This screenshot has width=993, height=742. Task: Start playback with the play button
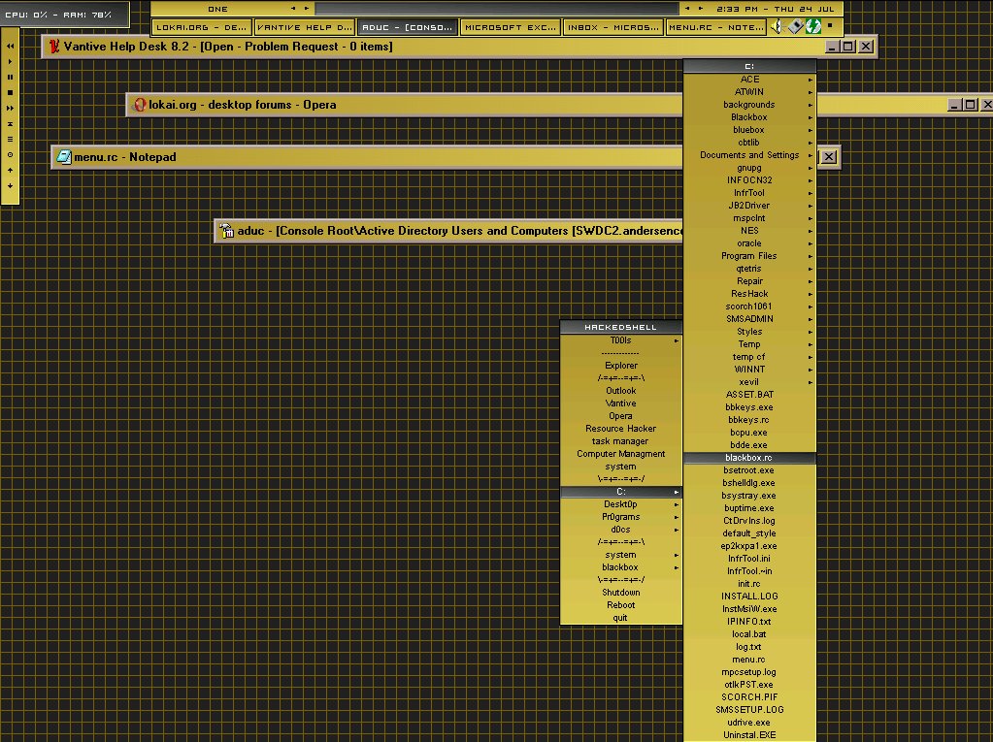pyautogui.click(x=10, y=61)
